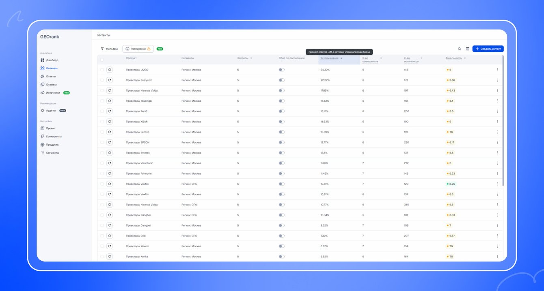Open the search icon in toolbar
The height and width of the screenshot is (291, 544).
tap(460, 49)
